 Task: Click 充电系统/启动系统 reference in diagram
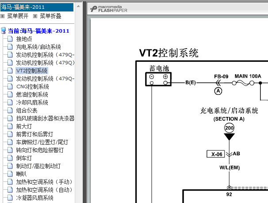point(229,110)
